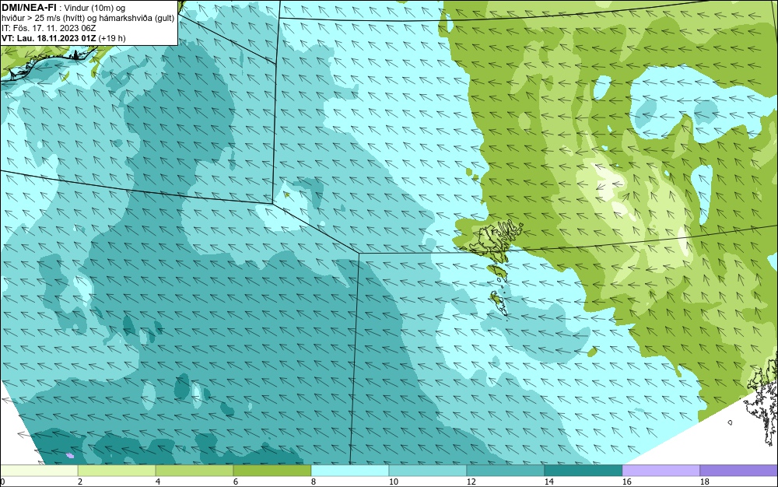This screenshot has width=778, height=487.
Task: Click the 'hviður > 25 m/s (hvítt)' line
Action: pyautogui.click(x=88, y=18)
